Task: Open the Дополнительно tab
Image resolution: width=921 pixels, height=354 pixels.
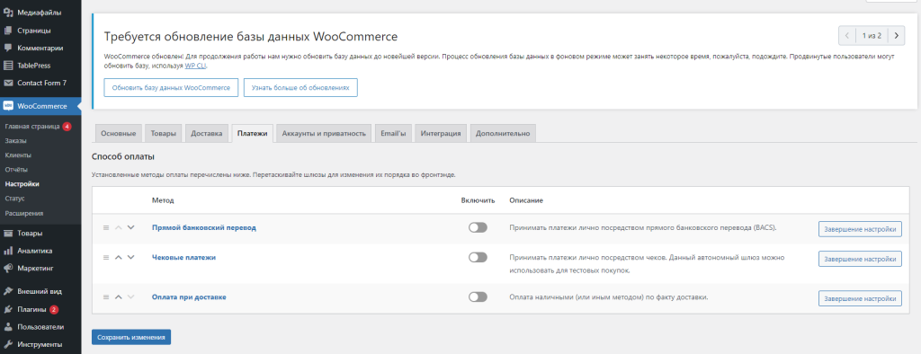Action: [x=503, y=134]
